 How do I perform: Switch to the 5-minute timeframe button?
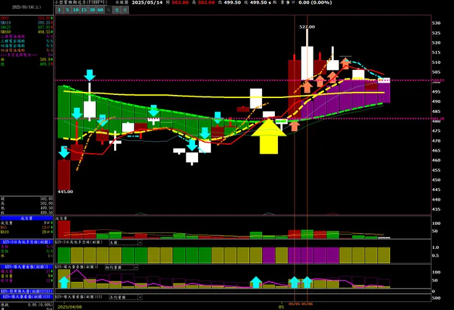67,10
